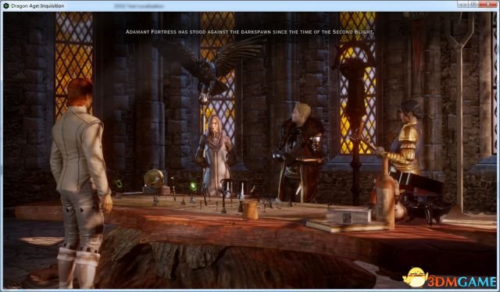Viewport: 500px width, 292px height.
Task: Minimize the Dragon Age Inquisition window
Action: (462, 4)
